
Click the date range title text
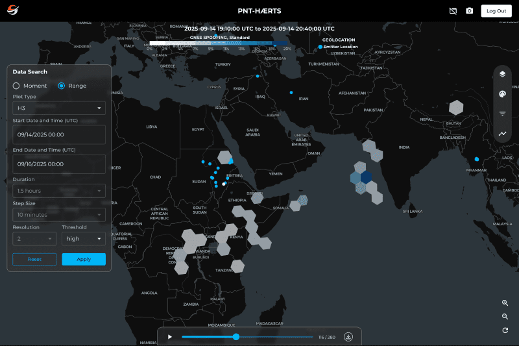coord(259,29)
